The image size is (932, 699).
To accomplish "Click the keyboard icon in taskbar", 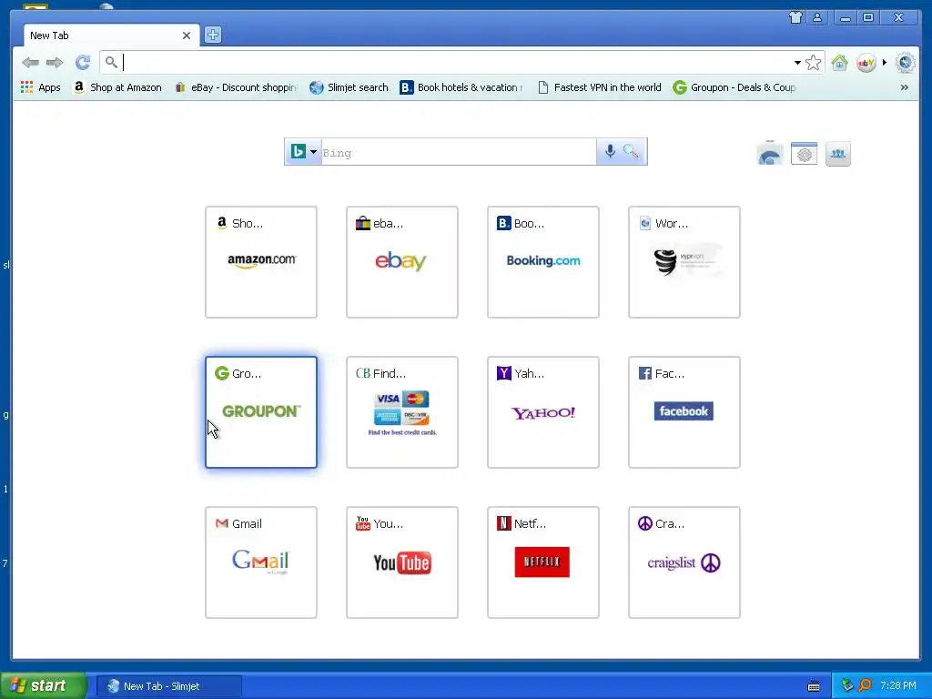I will pyautogui.click(x=814, y=686).
